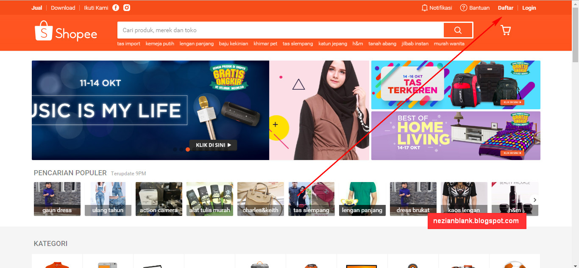Image resolution: width=579 pixels, height=268 pixels.
Task: Open the Download menu item
Action: [63, 8]
